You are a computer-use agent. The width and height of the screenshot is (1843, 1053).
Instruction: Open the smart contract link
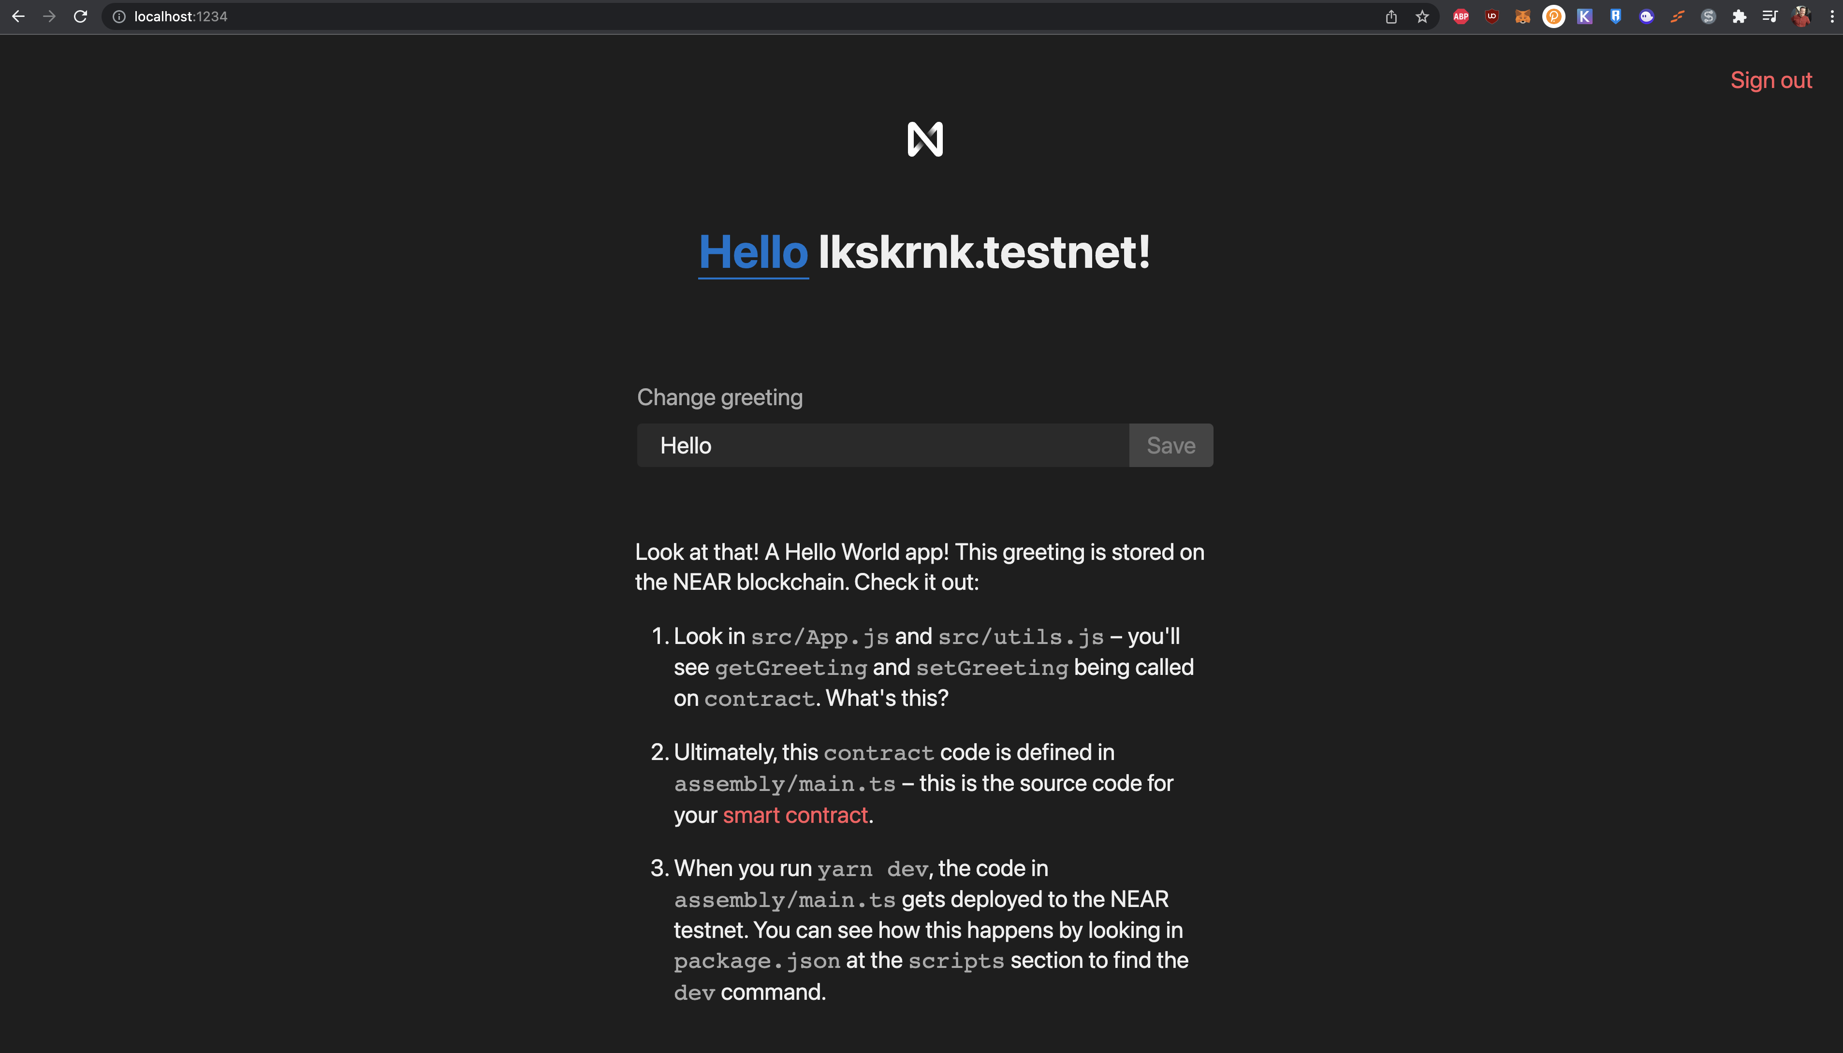pos(795,814)
